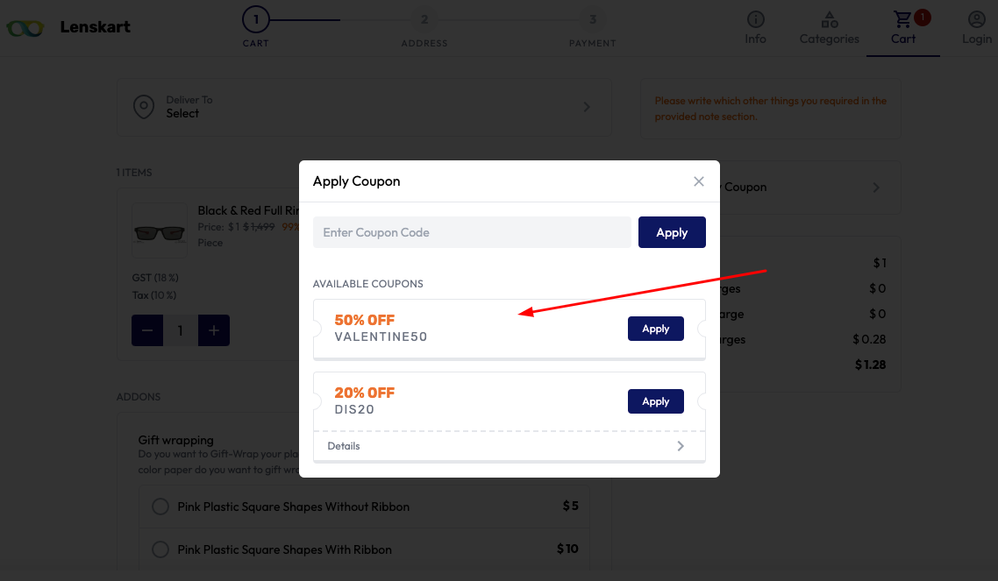Open the Info icon in header

tap(755, 19)
